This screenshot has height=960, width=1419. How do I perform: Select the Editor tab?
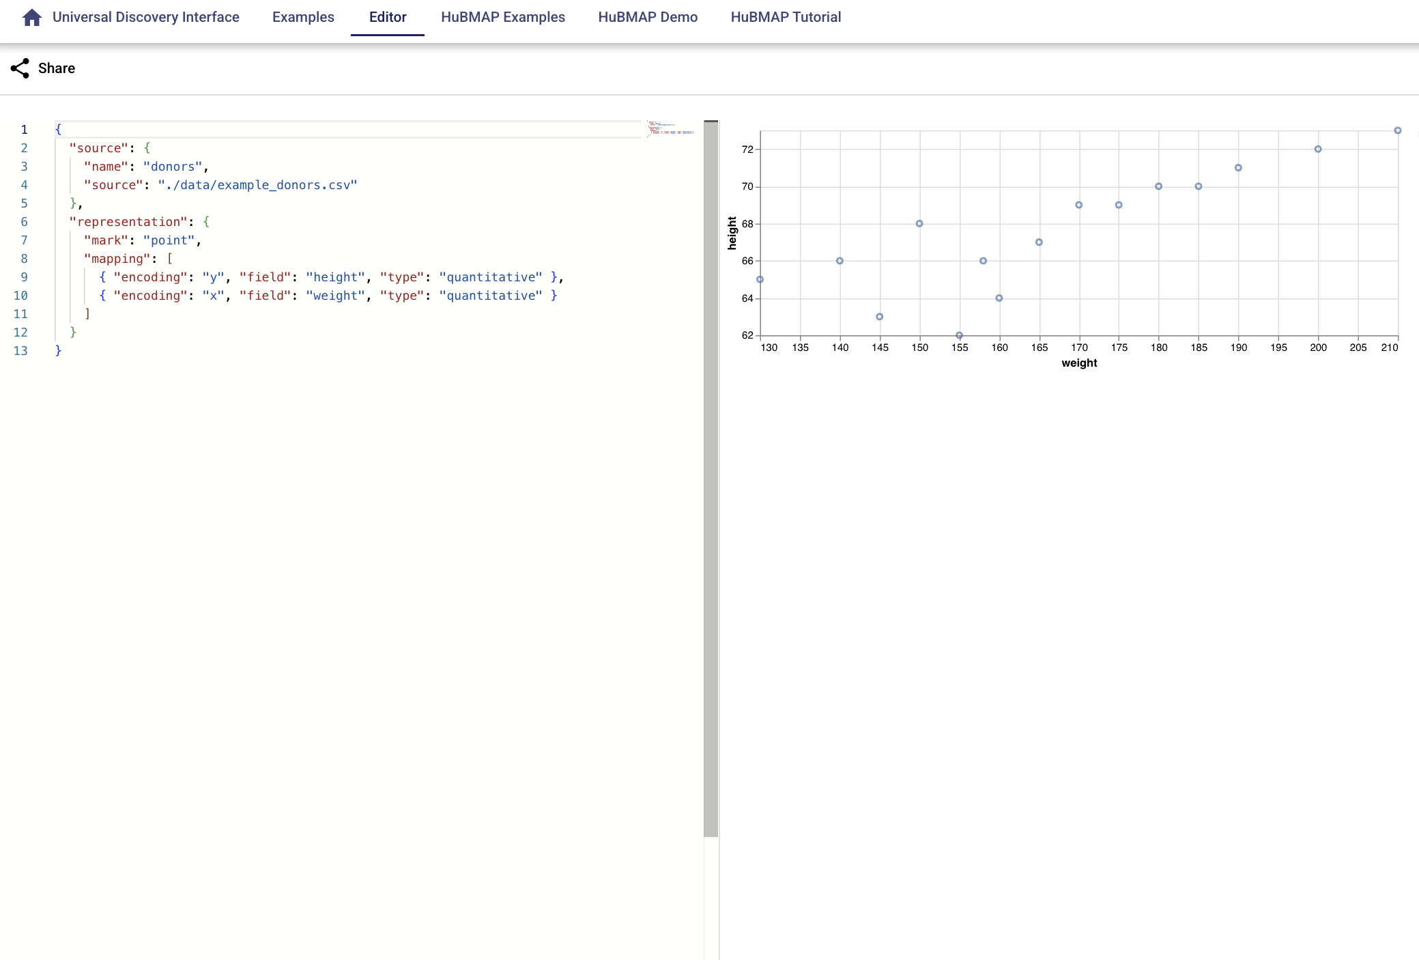pyautogui.click(x=387, y=17)
